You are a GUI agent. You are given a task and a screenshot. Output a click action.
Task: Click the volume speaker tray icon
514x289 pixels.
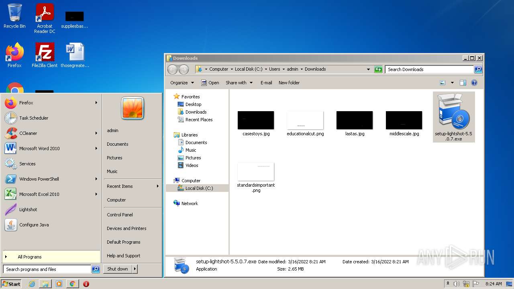pos(457,284)
